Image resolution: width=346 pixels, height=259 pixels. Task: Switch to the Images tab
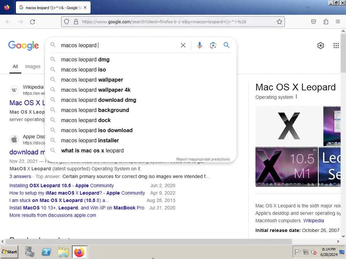[x=33, y=66]
